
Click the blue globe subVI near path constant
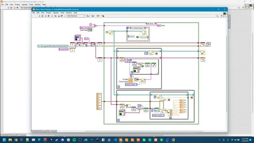(x=77, y=38)
